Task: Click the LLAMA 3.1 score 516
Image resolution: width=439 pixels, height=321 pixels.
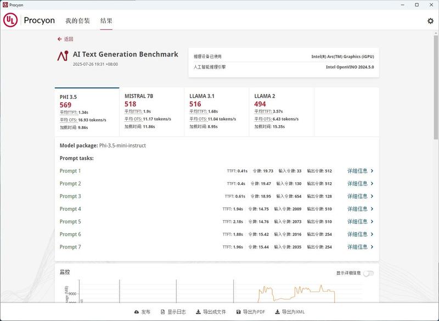Action: [195, 104]
